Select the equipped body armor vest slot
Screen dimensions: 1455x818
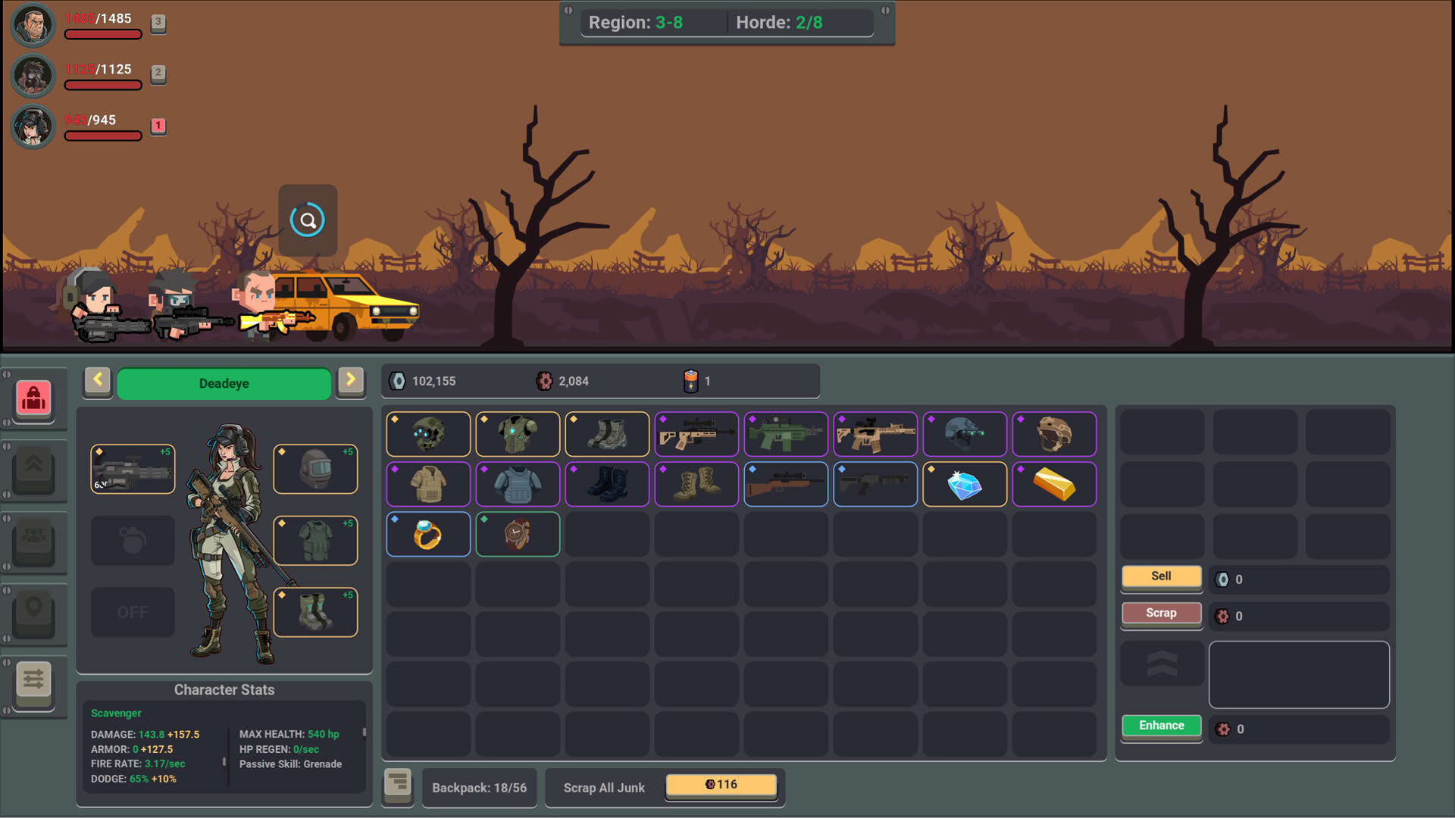coord(315,540)
